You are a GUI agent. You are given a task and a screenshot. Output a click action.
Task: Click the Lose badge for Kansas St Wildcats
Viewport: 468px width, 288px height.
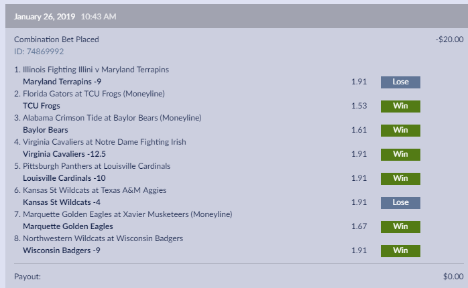pyautogui.click(x=400, y=202)
